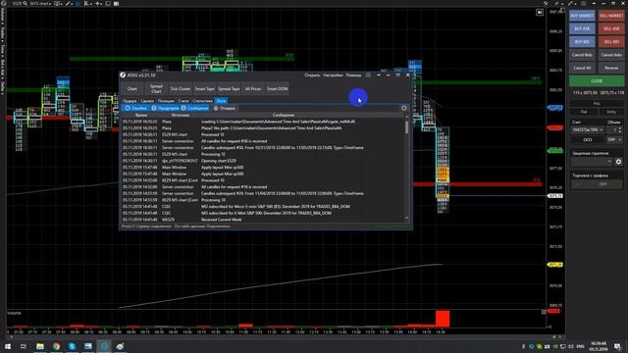Screen dimensions: 628x353
Task: Switch to the Позиции tab
Action: [x=166, y=101]
